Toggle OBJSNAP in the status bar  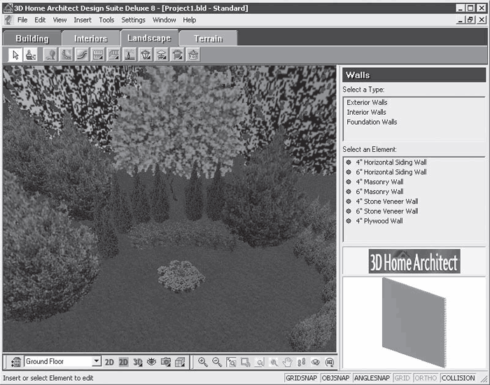335,378
